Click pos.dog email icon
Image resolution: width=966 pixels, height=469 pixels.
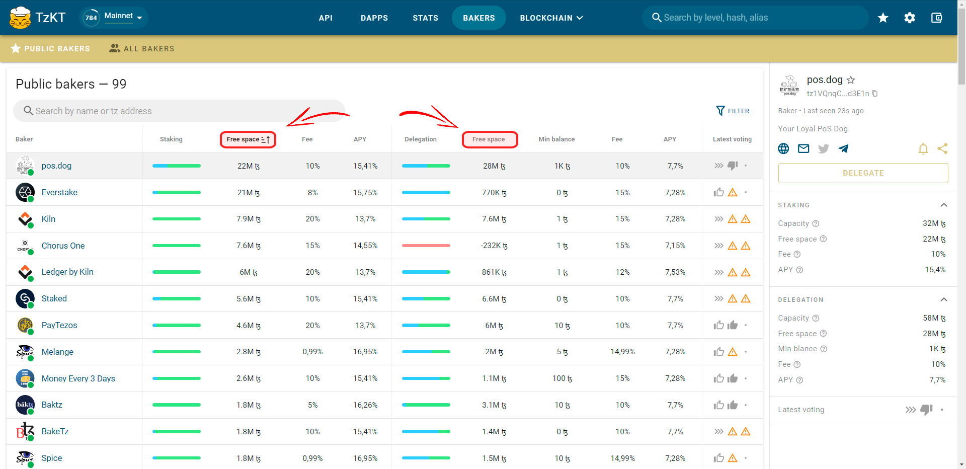(x=803, y=148)
